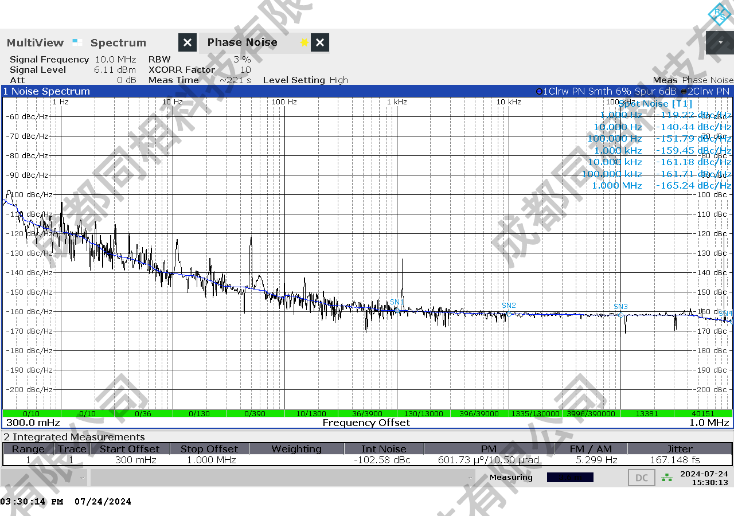
Task: Click the Rohde & Schwarz logo icon
Action: point(719,14)
